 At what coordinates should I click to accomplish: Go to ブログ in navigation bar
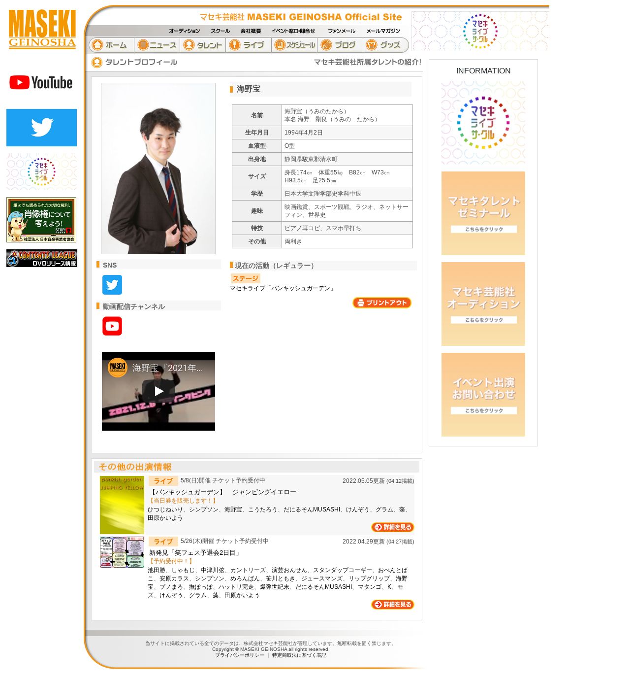340,45
